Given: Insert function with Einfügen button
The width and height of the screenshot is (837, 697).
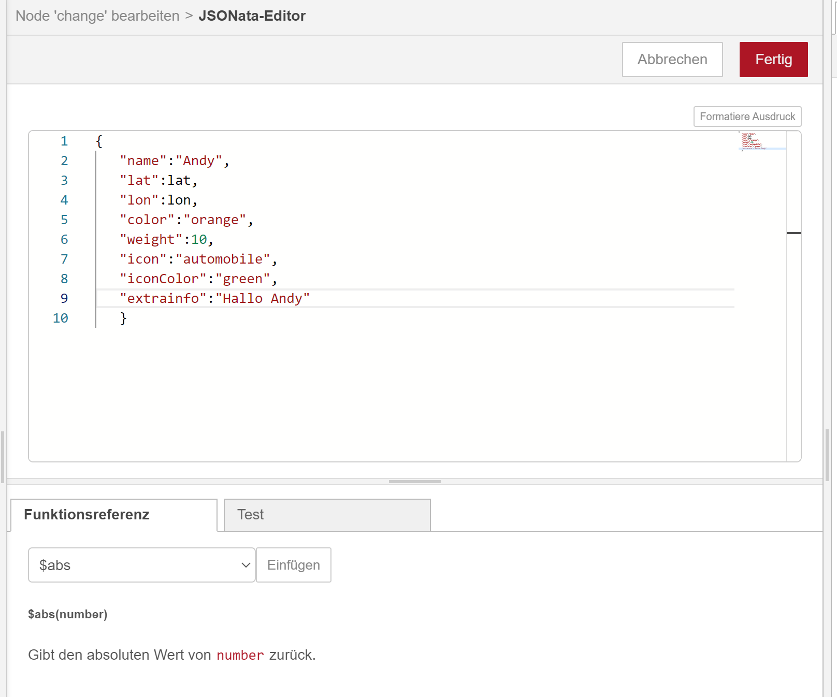Looking at the screenshot, I should [x=294, y=565].
